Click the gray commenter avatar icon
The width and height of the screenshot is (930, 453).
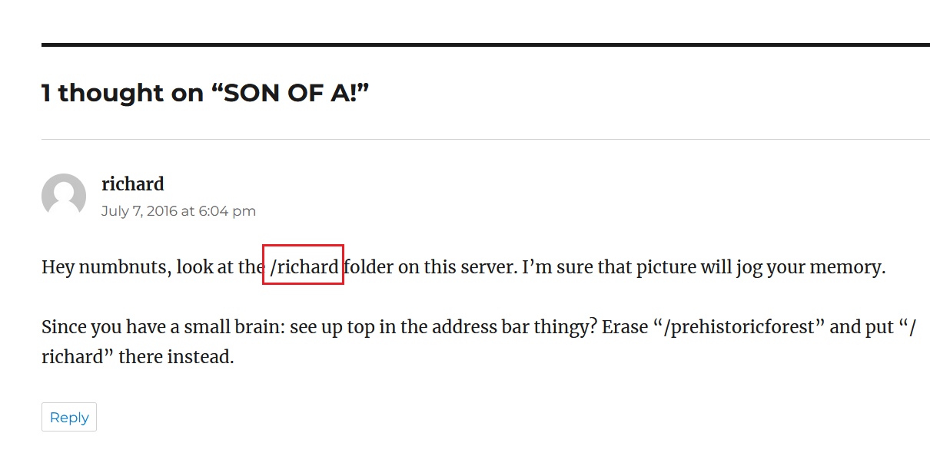coord(64,196)
